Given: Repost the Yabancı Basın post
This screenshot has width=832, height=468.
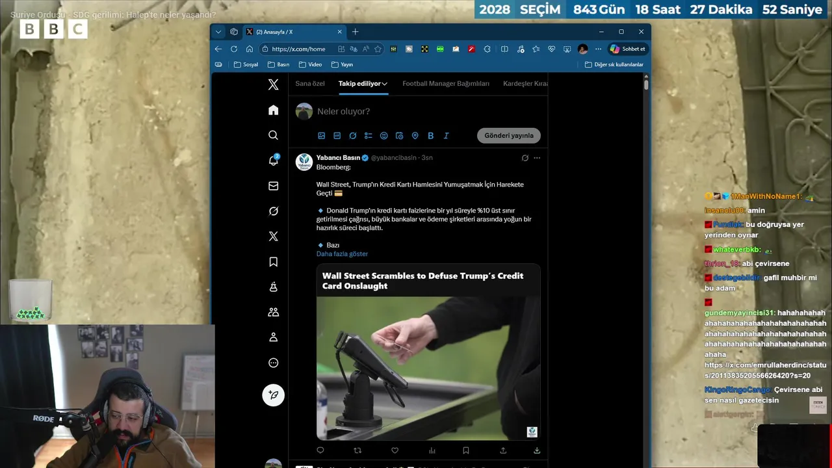Looking at the screenshot, I should (357, 450).
